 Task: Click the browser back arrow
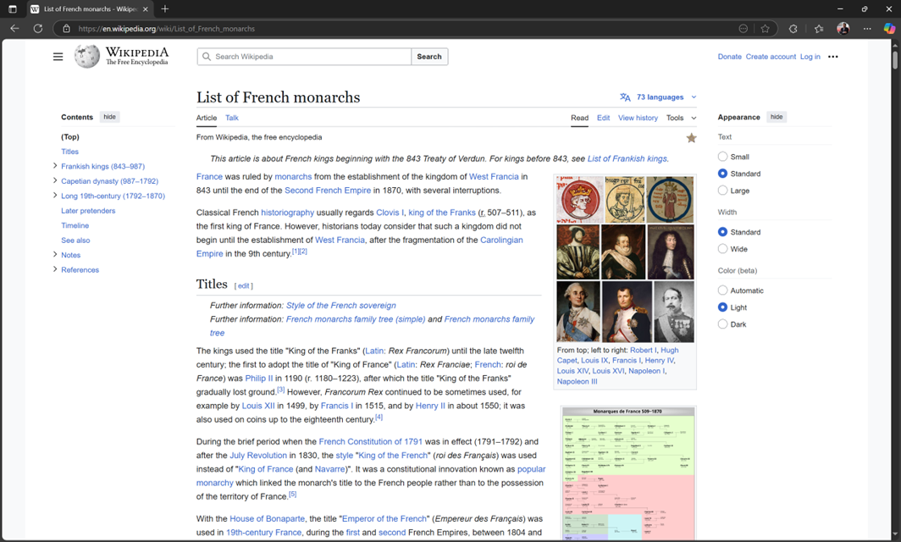[14, 28]
